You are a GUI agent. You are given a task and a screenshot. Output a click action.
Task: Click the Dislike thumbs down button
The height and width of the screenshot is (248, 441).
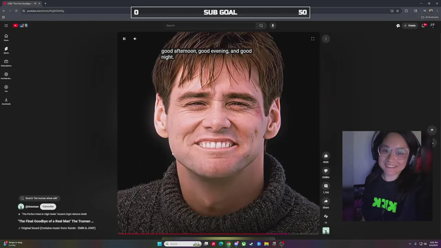[326, 171]
